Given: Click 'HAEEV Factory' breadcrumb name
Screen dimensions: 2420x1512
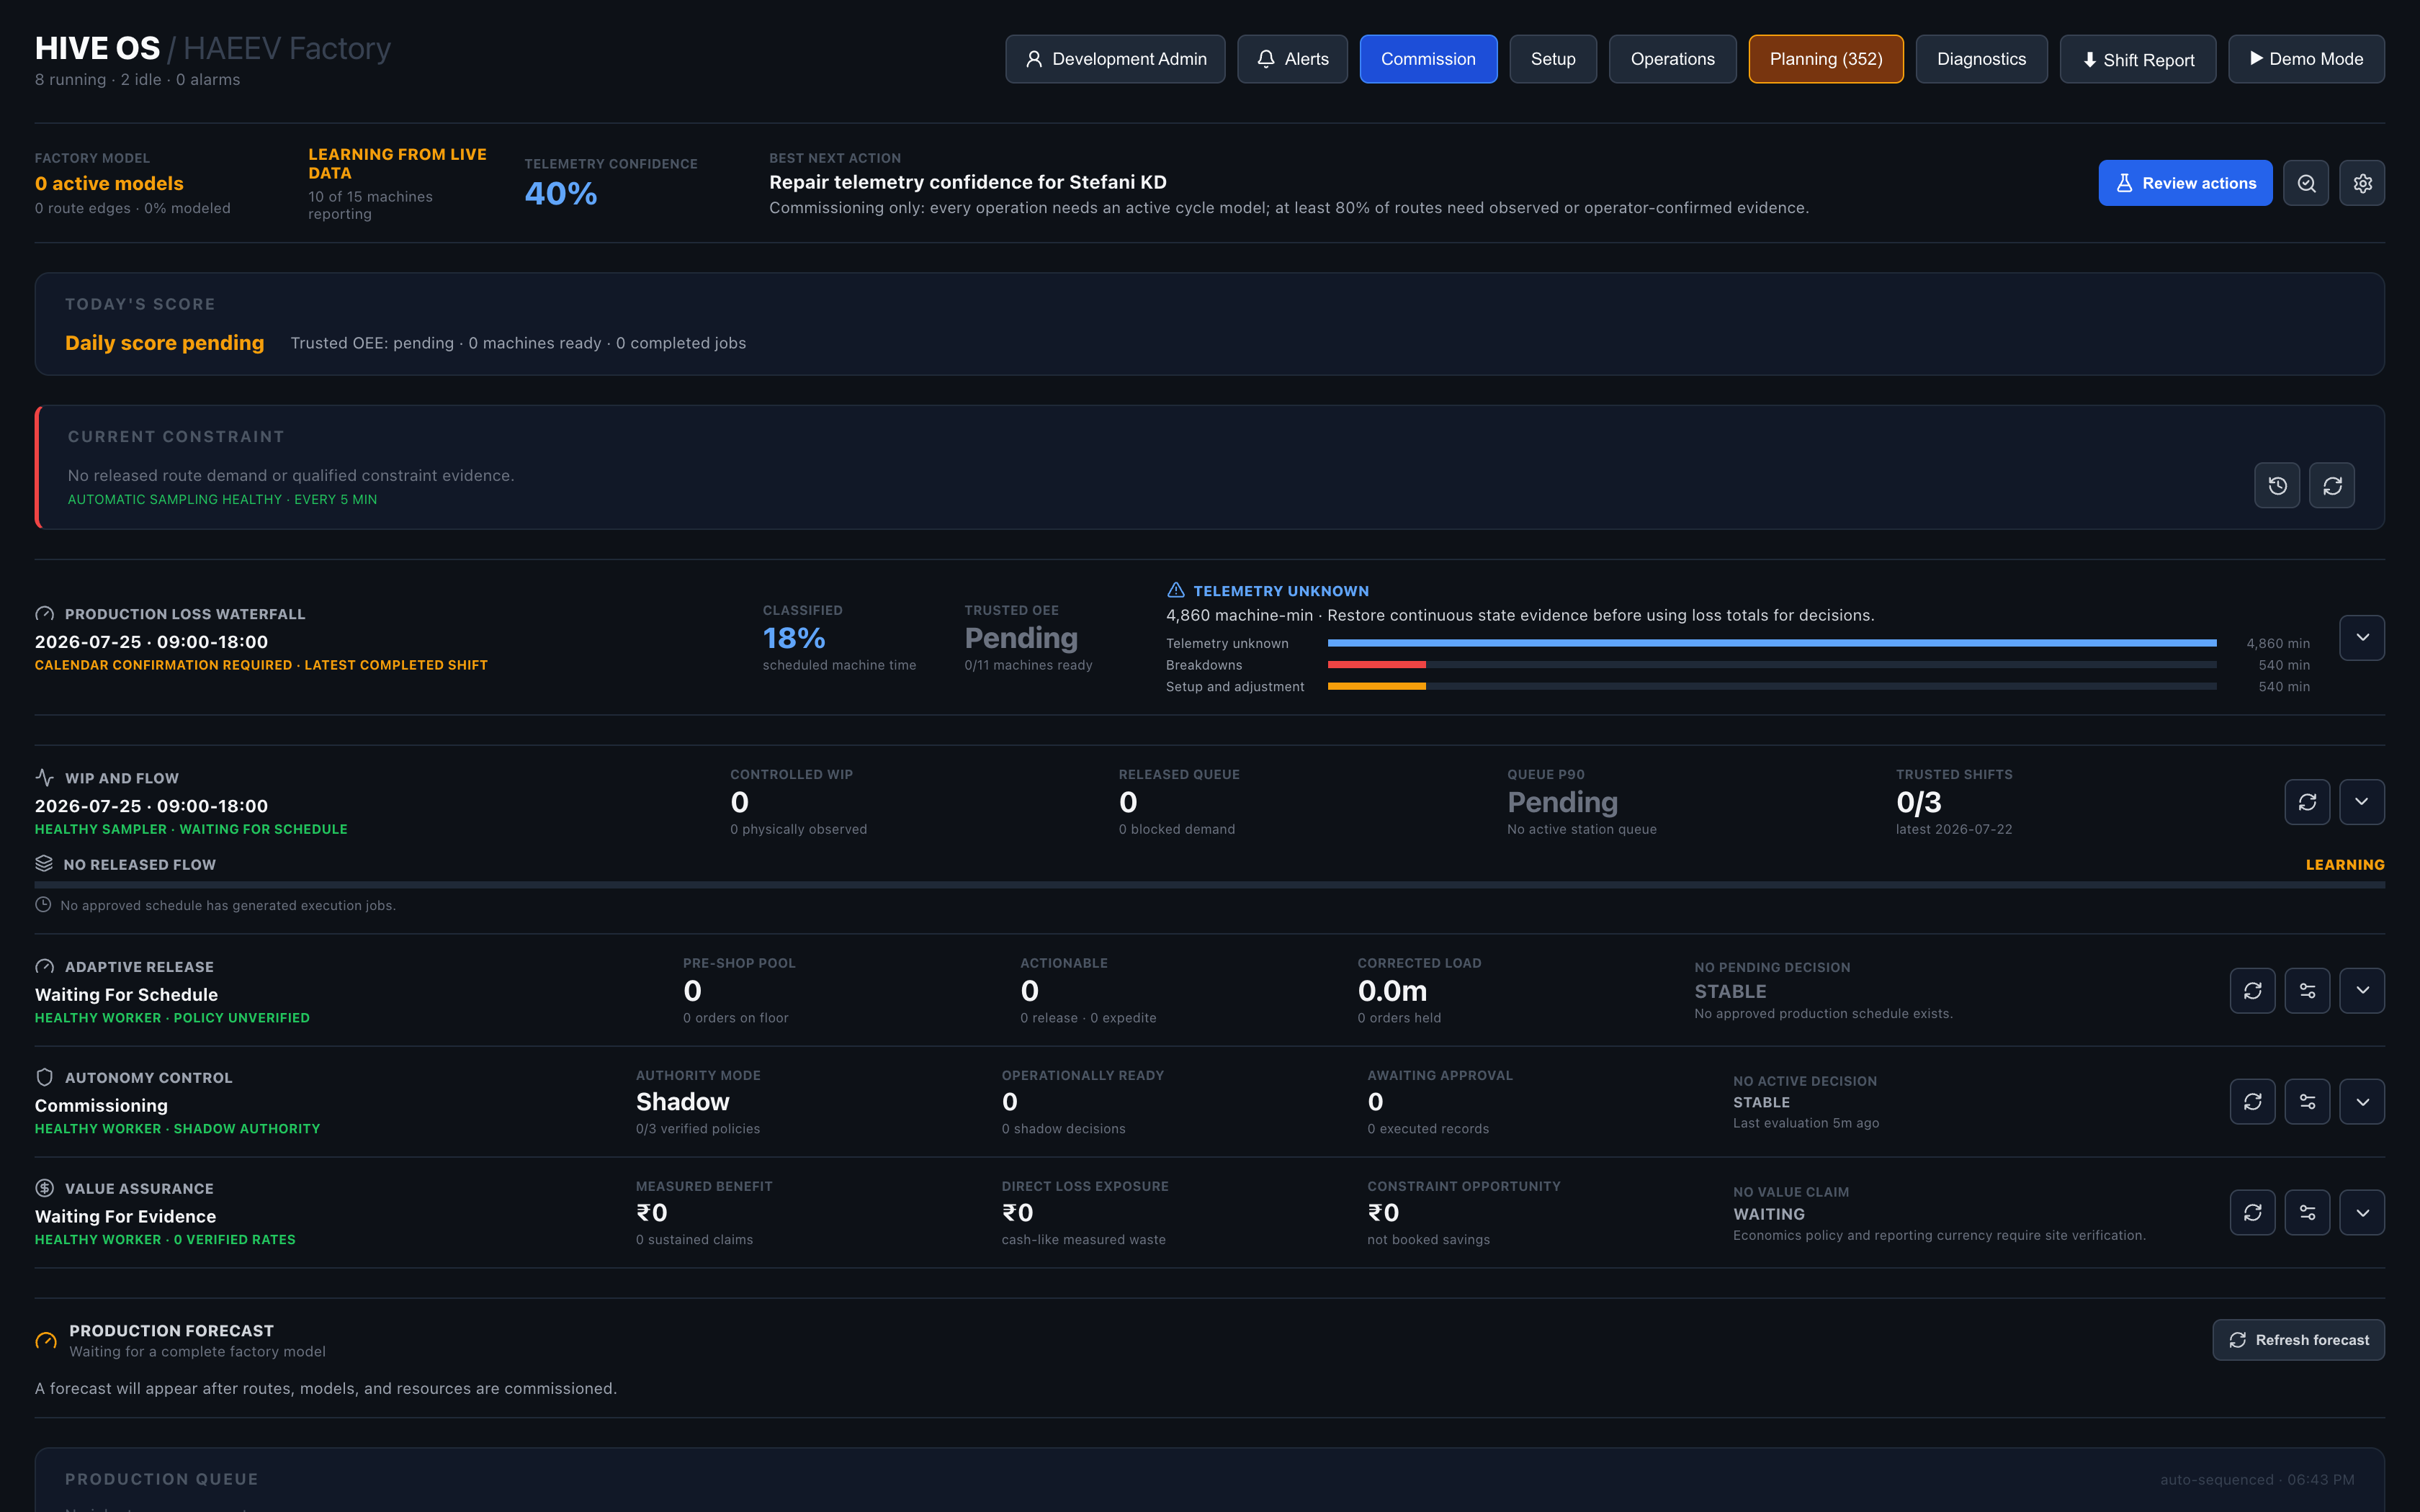Looking at the screenshot, I should (287, 48).
